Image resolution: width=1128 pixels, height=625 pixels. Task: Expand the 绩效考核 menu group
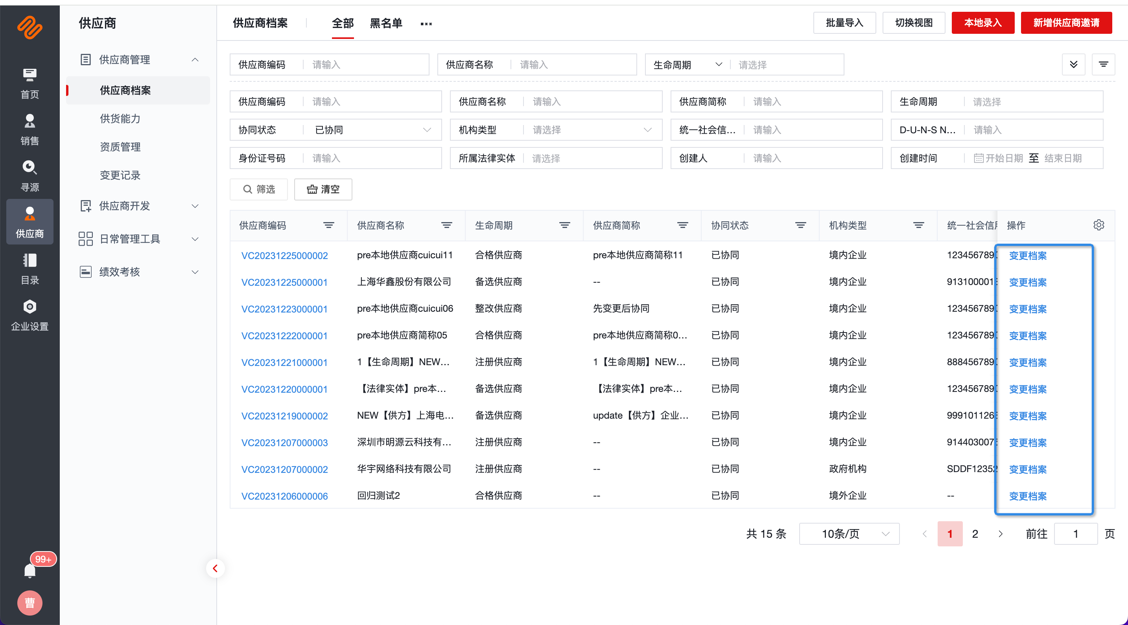click(x=195, y=272)
